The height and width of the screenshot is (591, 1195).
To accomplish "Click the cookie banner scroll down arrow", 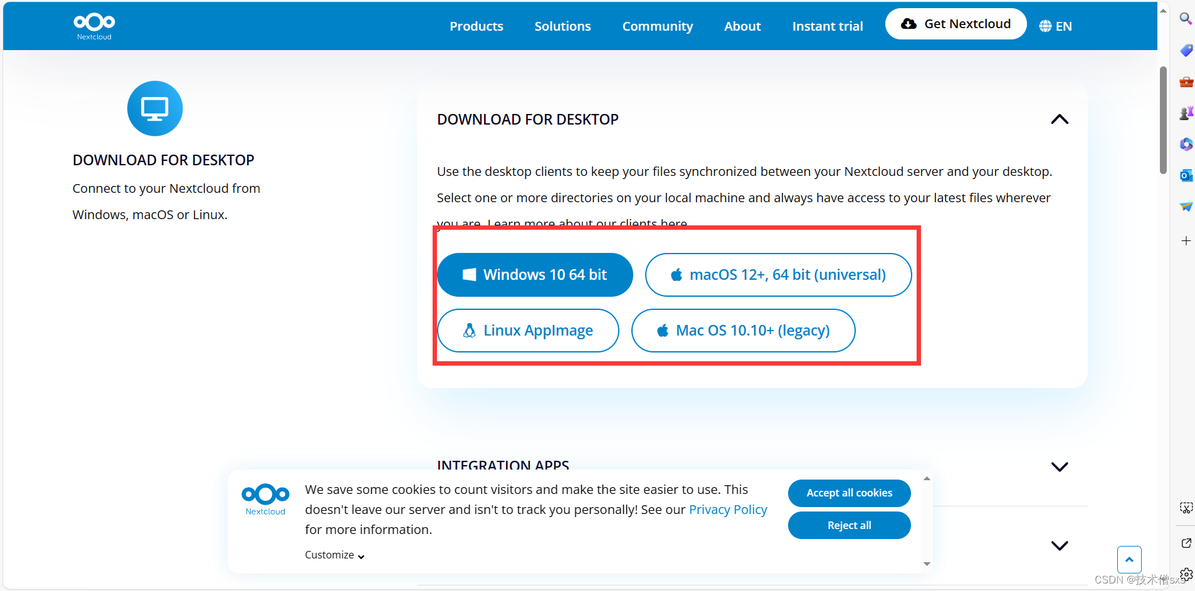I will [x=927, y=564].
